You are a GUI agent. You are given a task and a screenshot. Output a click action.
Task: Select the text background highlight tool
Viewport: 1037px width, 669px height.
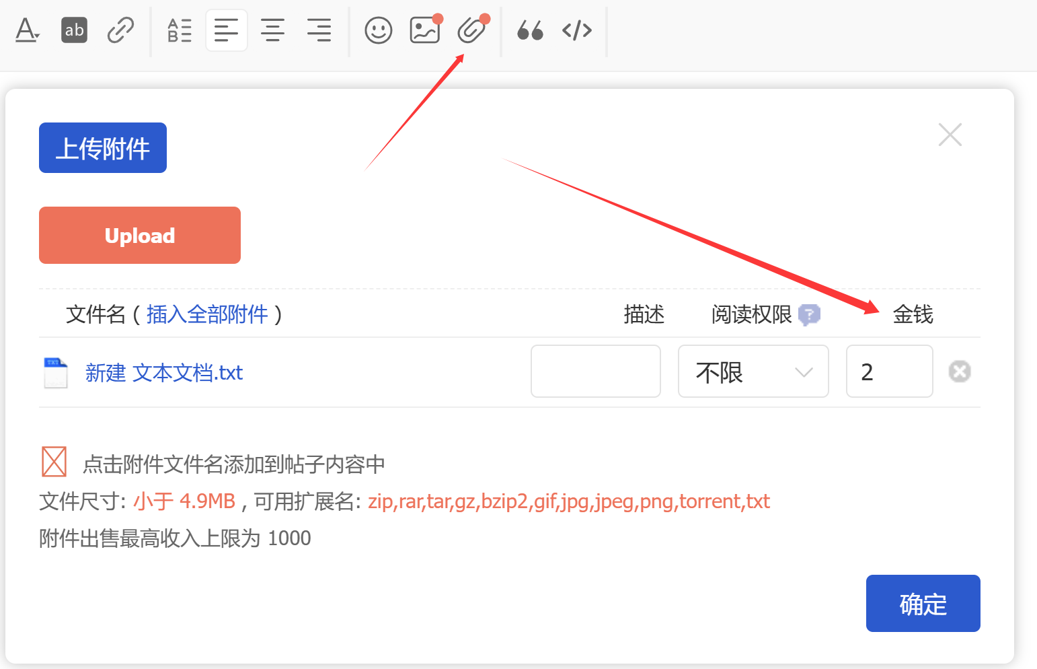click(74, 30)
